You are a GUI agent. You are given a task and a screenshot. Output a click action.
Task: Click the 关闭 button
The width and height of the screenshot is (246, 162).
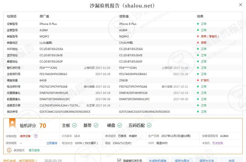click(231, 160)
